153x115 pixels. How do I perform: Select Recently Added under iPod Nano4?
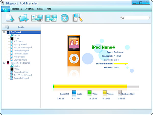coord(21,54)
